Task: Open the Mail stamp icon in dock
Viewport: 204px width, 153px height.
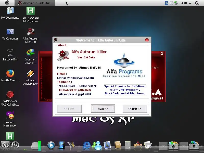Action: click(x=107, y=145)
